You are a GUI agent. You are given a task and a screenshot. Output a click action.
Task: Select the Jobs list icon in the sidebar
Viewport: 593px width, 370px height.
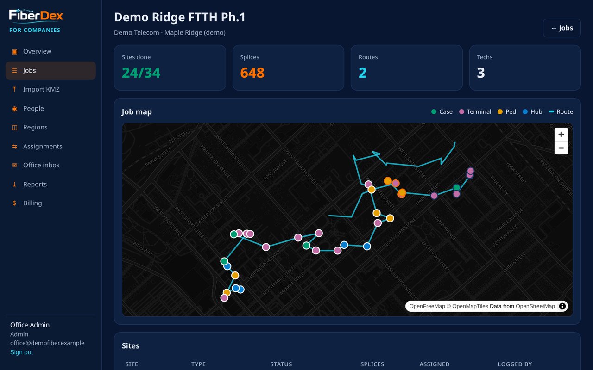pyautogui.click(x=14, y=70)
